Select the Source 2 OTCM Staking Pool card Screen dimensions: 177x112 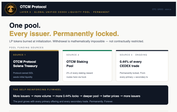pos(87,66)
